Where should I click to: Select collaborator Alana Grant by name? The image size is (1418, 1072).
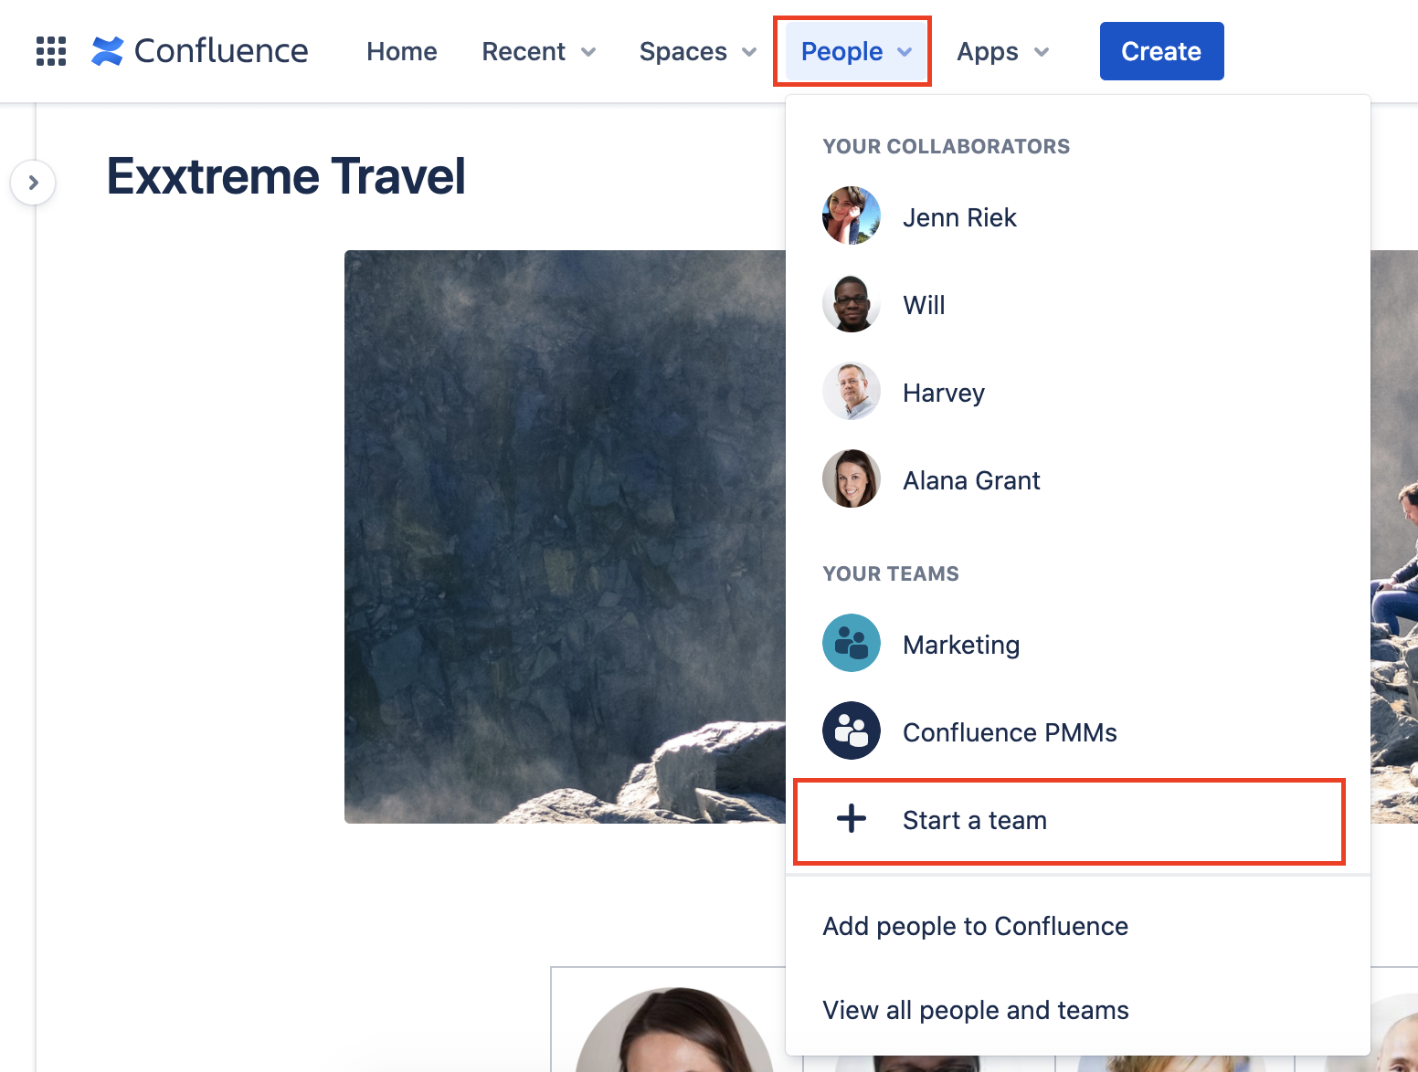pos(971,480)
